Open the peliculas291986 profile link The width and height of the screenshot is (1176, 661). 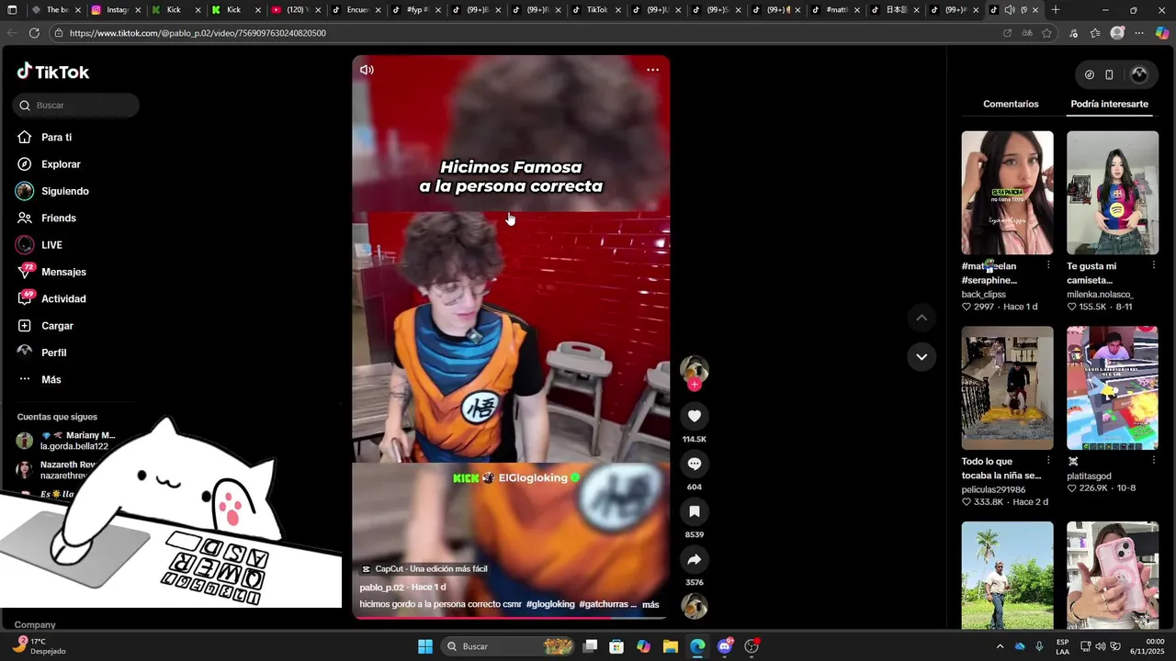coord(993,489)
